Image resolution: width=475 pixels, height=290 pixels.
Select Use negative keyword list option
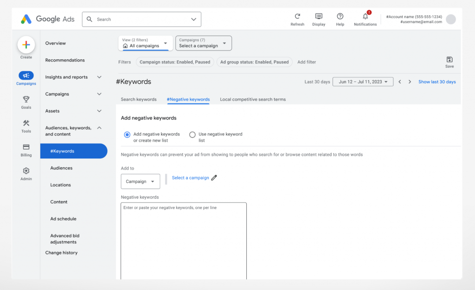click(193, 134)
